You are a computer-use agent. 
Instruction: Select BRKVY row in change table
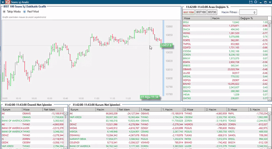pyautogui.click(x=225, y=59)
